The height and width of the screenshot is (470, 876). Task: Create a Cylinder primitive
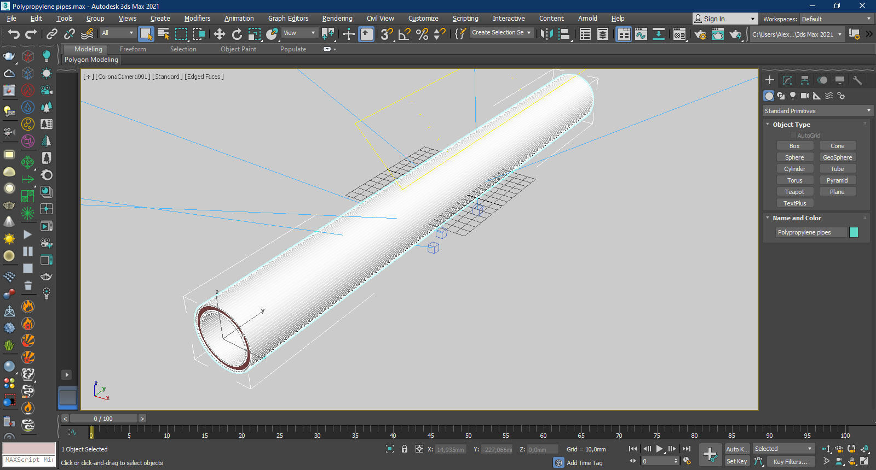pos(794,169)
